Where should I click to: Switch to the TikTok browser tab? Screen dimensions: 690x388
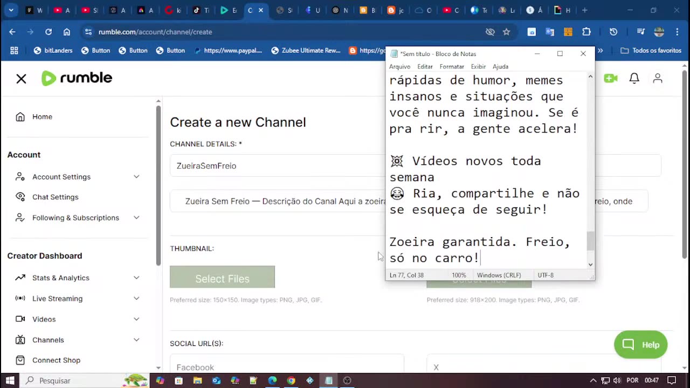click(201, 10)
